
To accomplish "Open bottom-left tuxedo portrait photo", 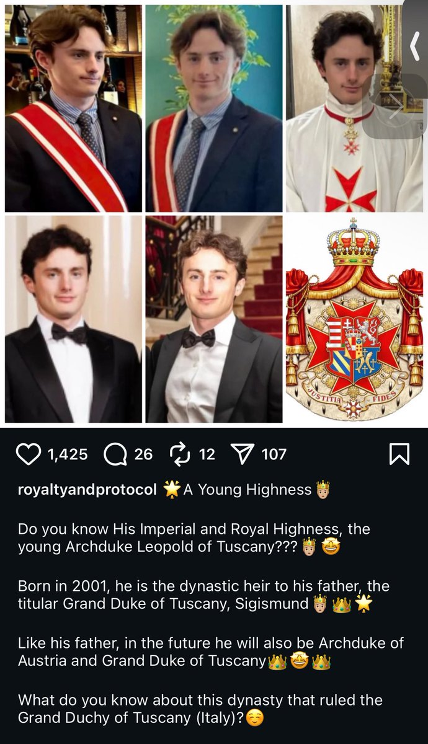I will tap(73, 319).
